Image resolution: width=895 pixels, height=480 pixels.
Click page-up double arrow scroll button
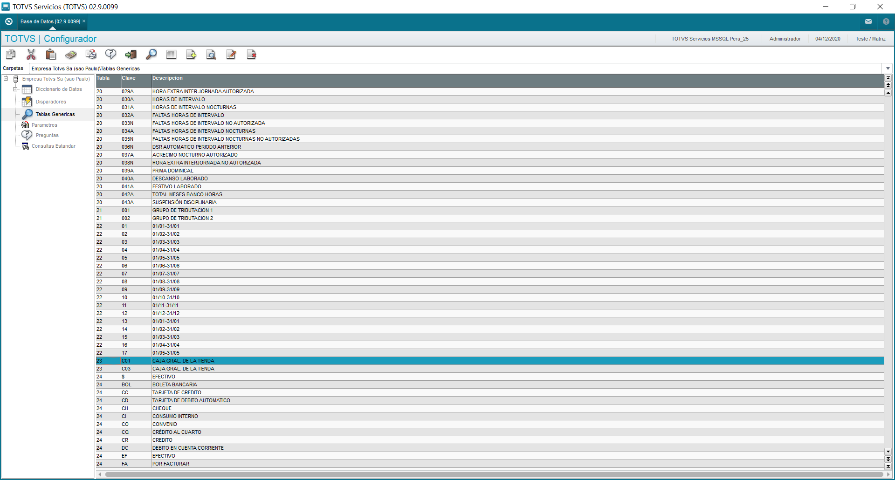pos(888,85)
